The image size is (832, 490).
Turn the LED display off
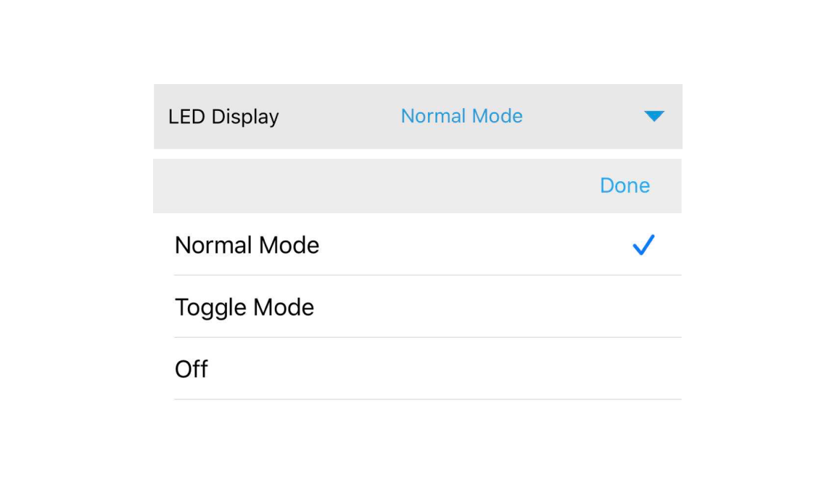tap(191, 369)
